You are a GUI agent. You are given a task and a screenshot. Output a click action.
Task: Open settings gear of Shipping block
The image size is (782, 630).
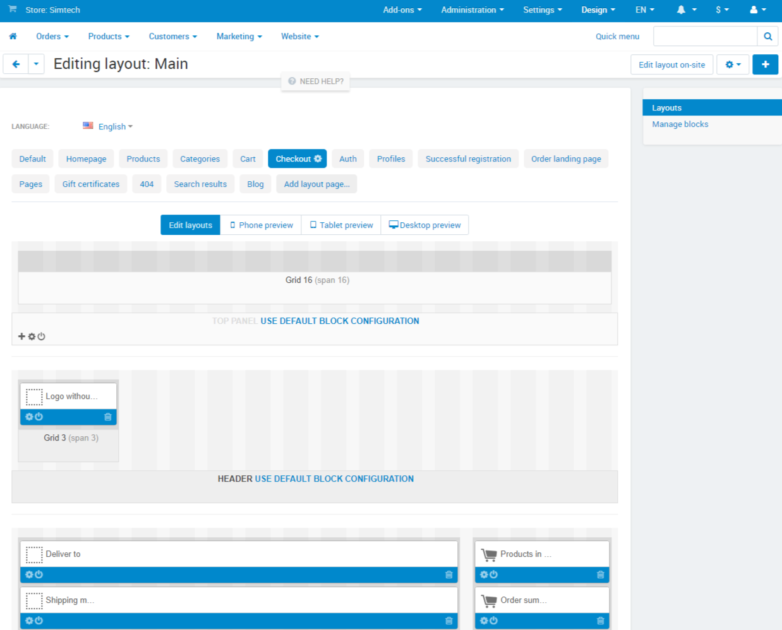click(29, 621)
